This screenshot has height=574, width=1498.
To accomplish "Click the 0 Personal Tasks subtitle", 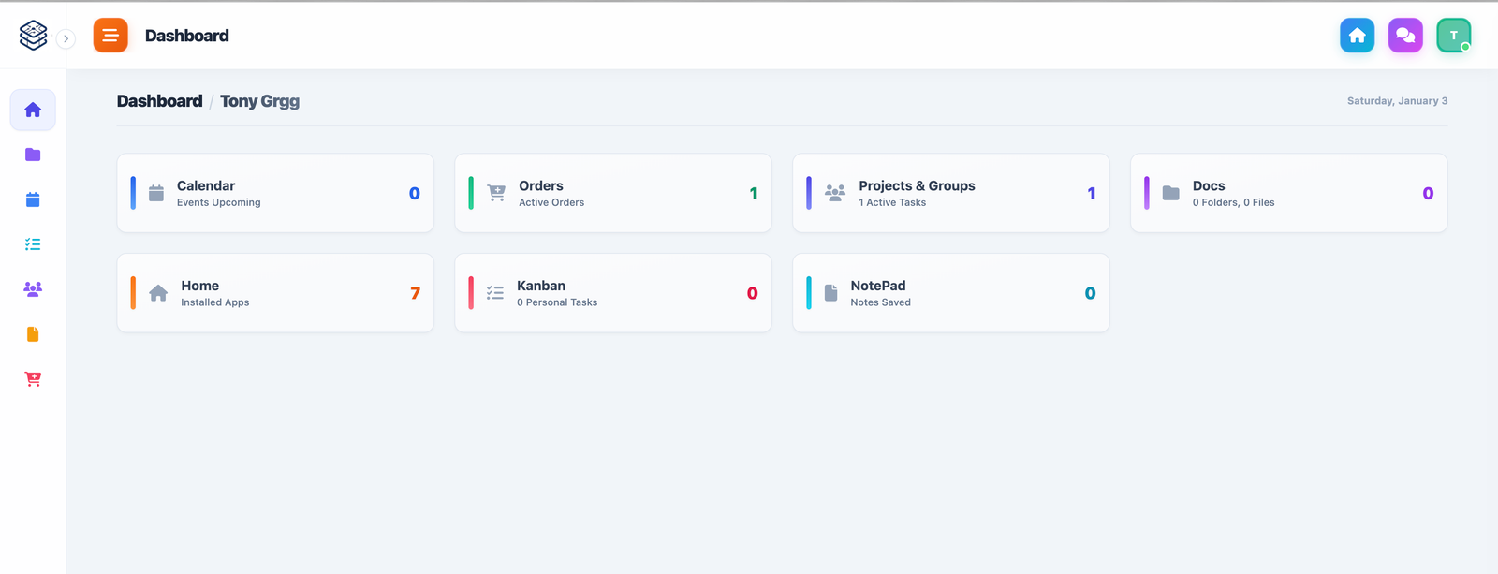I will [557, 302].
